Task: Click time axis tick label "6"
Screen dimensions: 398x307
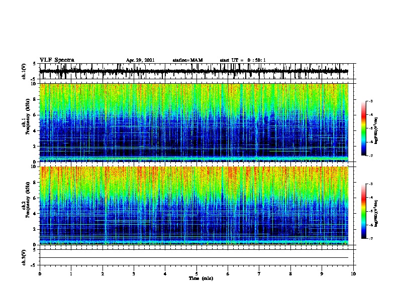Action: pyautogui.click(x=228, y=274)
